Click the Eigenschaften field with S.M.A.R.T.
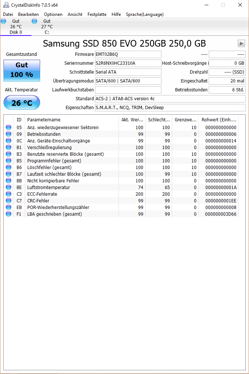Image resolution: width=249 pixels, height=374 pixels. 170,108
